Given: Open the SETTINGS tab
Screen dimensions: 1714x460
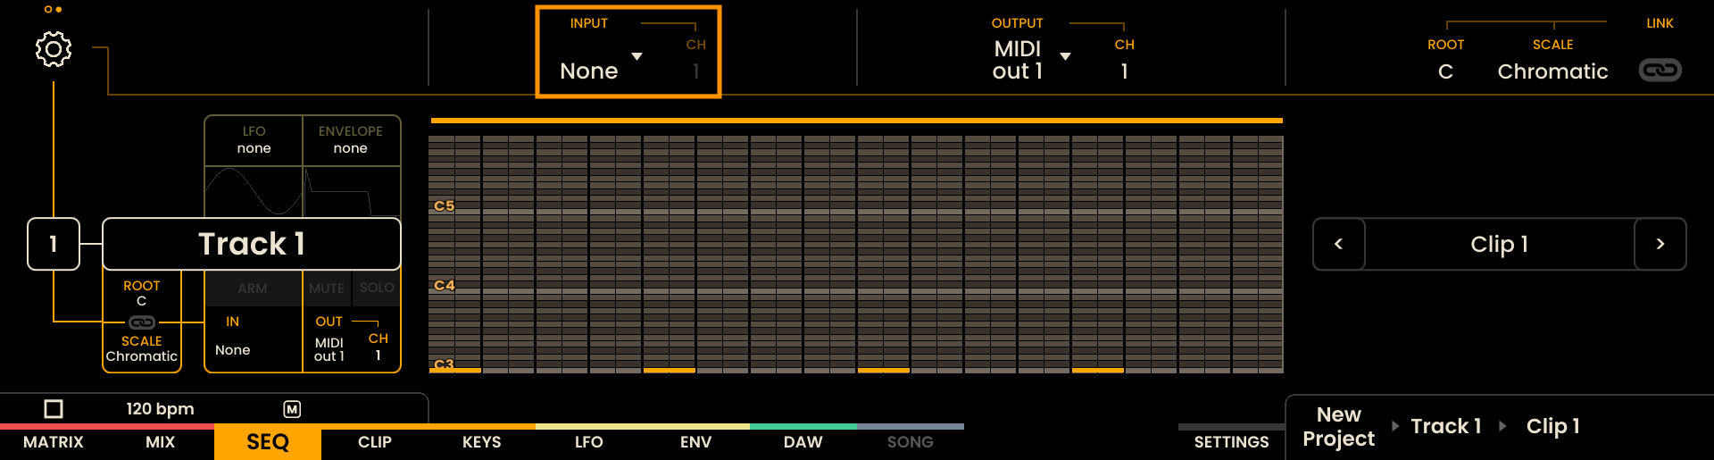Looking at the screenshot, I should click(1232, 442).
